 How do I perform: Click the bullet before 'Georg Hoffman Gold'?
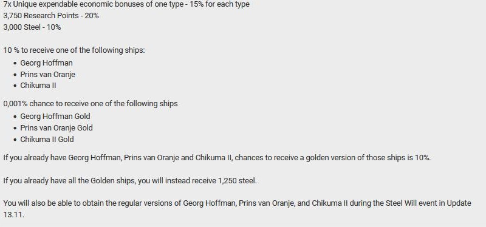15,117
